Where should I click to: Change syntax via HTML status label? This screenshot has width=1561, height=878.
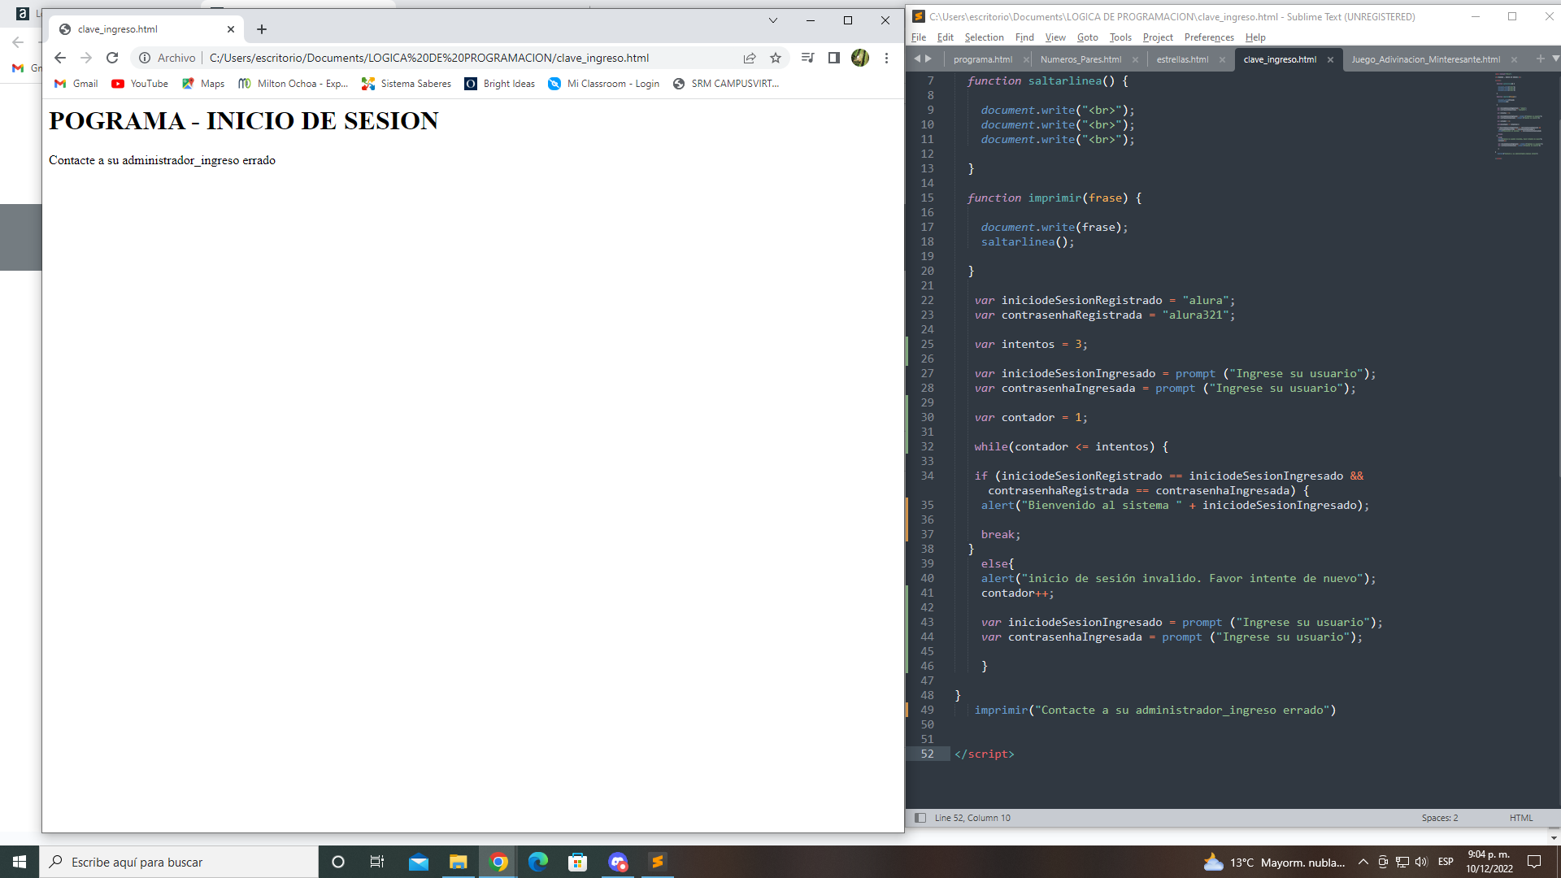[1521, 818]
